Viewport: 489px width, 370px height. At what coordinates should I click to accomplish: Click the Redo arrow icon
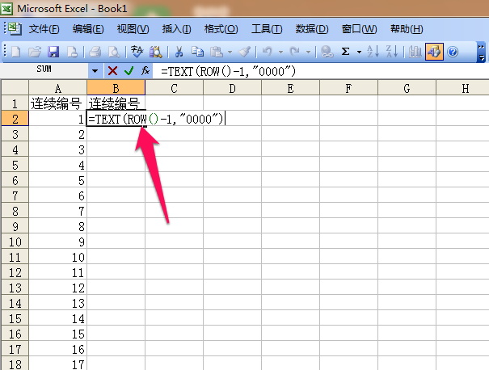(295, 52)
